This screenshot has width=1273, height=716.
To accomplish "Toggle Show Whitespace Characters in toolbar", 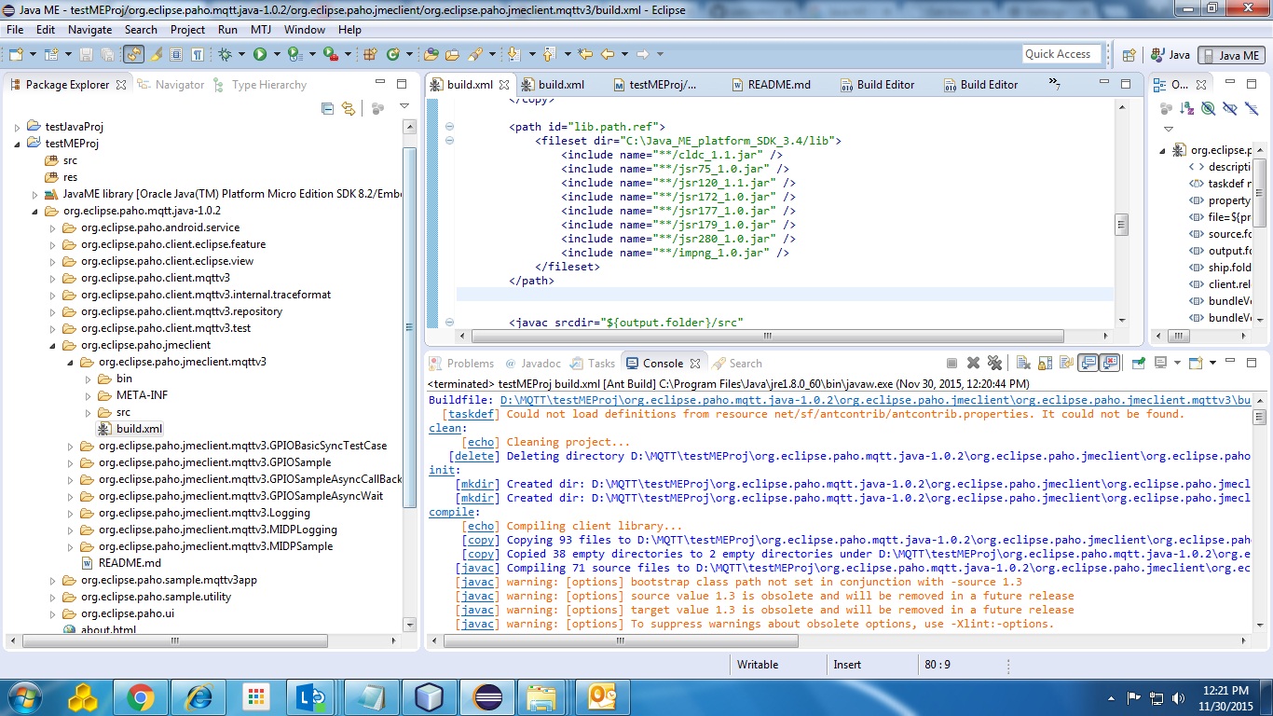I will click(x=197, y=54).
